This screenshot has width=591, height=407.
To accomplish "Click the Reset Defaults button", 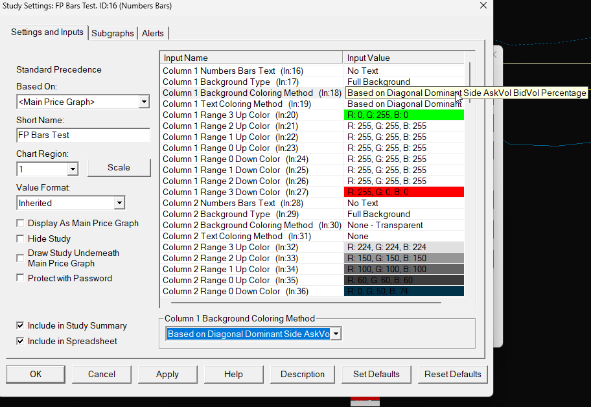I will coord(453,374).
